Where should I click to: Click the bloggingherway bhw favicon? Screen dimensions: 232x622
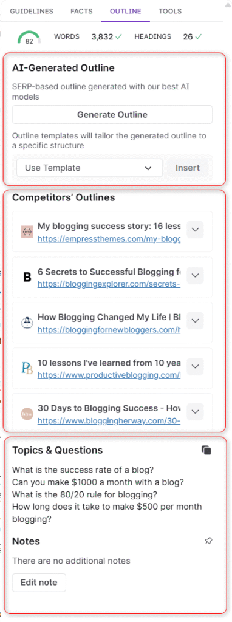[x=27, y=414]
